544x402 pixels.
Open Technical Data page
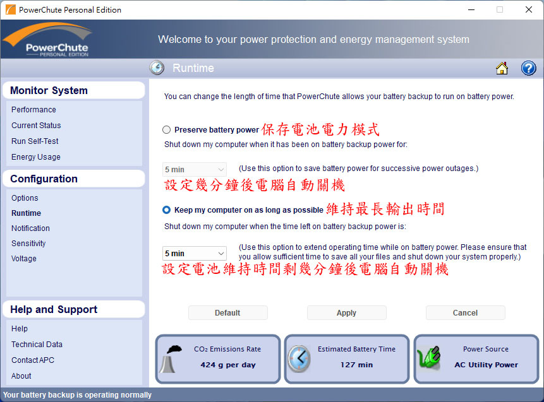[x=37, y=345]
